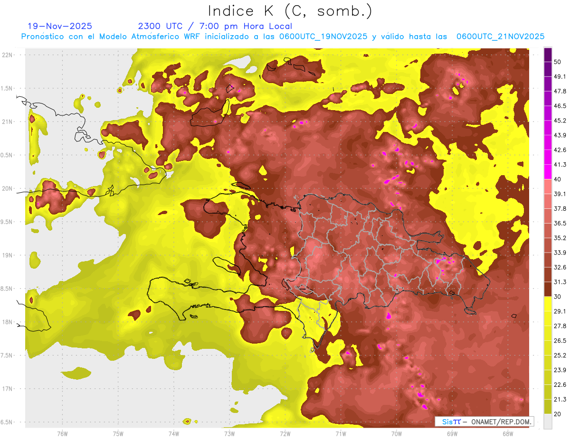Select the "19-Nov-2025" date text
Image resolution: width=570 pixels, height=440 pixels.
coord(60,26)
